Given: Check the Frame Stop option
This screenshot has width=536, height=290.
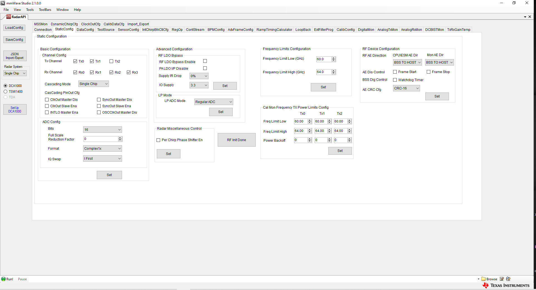Looking at the screenshot, I should click(428, 72).
